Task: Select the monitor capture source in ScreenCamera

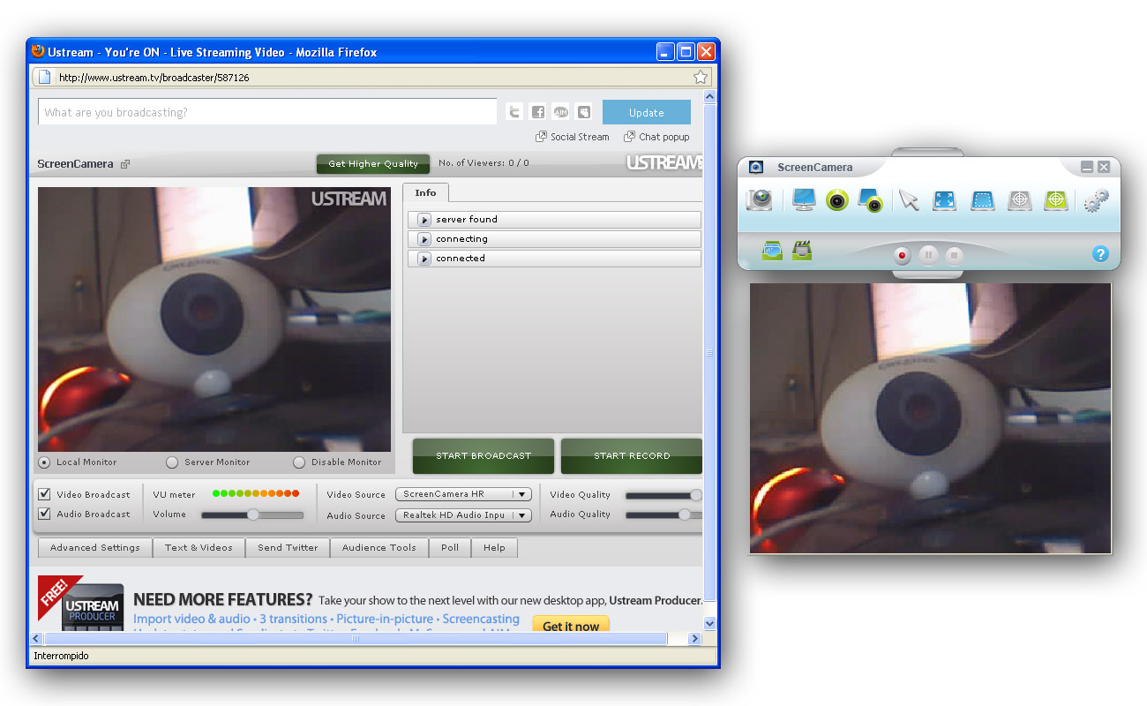Action: click(802, 200)
